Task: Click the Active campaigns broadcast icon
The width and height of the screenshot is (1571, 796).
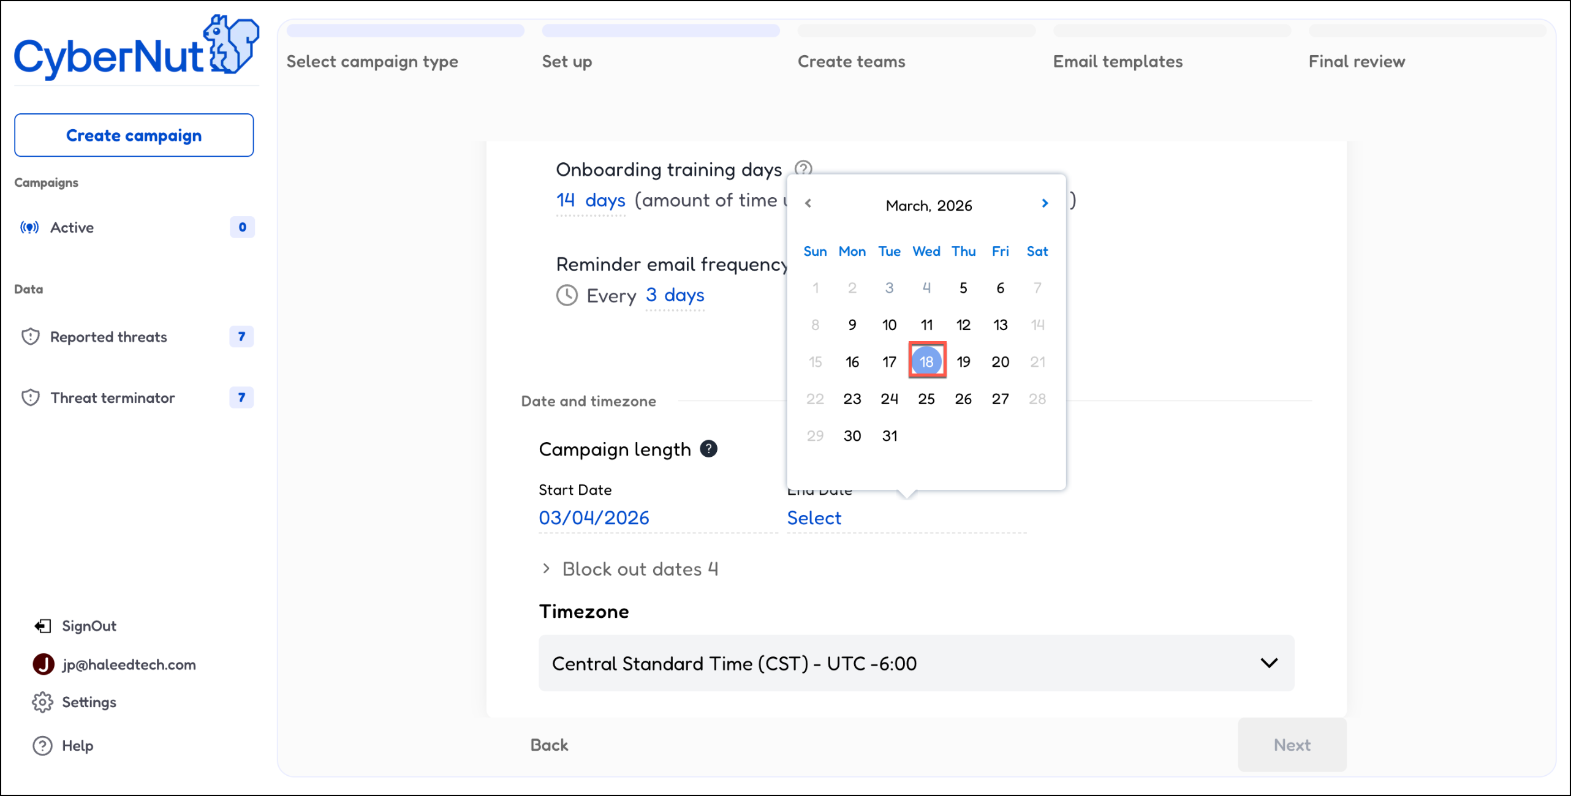Action: [x=29, y=228]
